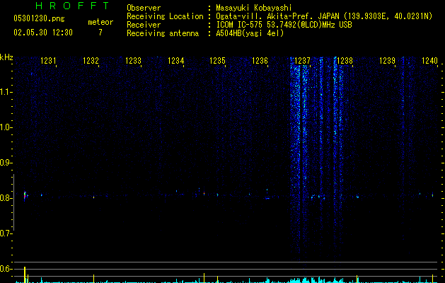The width and height of the screenshot is (445, 283).
Task: Select the A504HB(yagi 4el) antenna text
Action: (250, 33)
